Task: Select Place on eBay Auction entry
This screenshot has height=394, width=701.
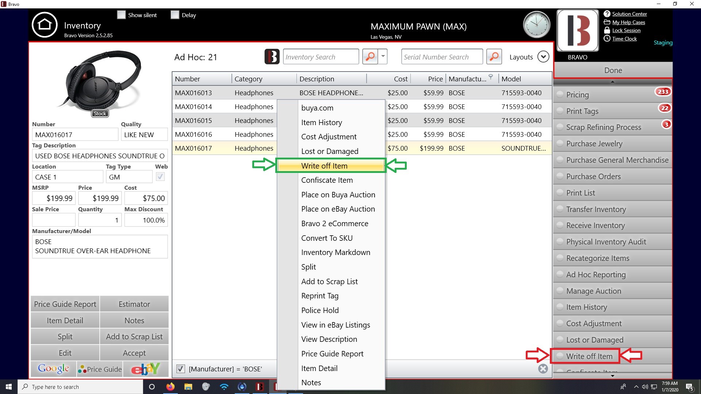Action: coord(331,209)
